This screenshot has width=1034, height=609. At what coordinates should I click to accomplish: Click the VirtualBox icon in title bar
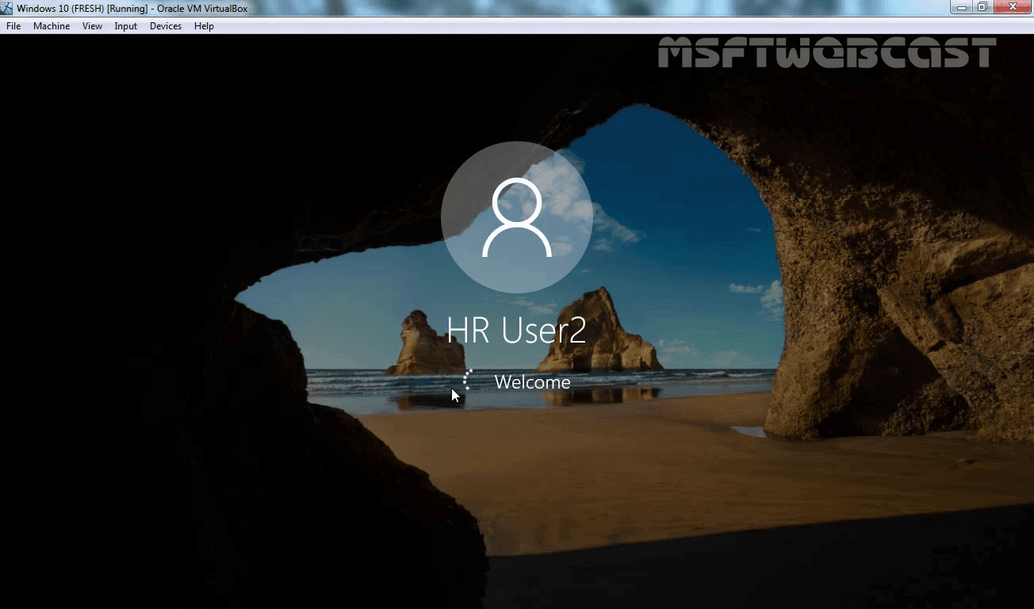(x=8, y=7)
